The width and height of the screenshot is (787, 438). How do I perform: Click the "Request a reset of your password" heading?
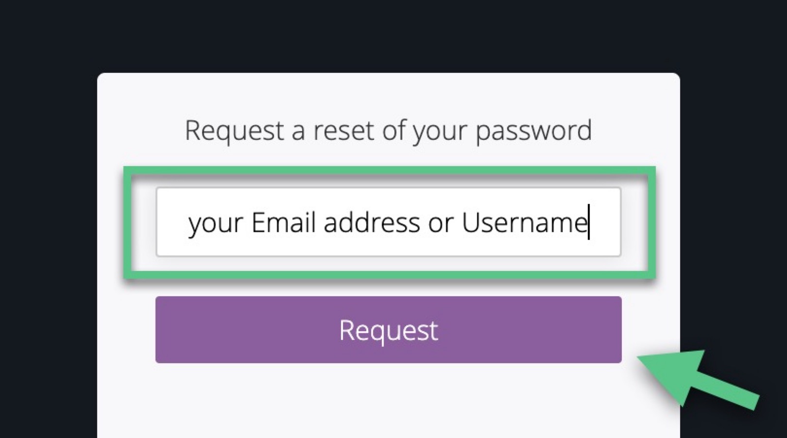pos(388,130)
